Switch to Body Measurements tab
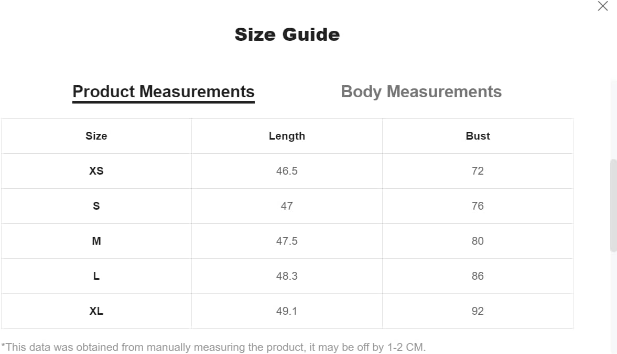617x354 pixels. click(421, 92)
